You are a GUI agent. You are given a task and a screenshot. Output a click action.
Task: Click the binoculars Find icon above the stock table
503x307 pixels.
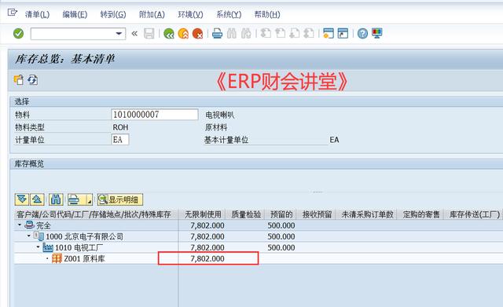[x=56, y=199]
